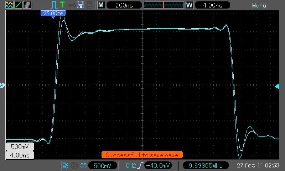Screen dimensions: 285x171
Task: Click the 4.00ns label in the grid corner
Action: [x=20, y=155]
